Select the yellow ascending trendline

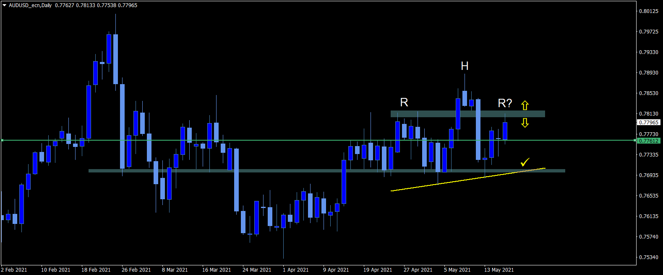468,180
